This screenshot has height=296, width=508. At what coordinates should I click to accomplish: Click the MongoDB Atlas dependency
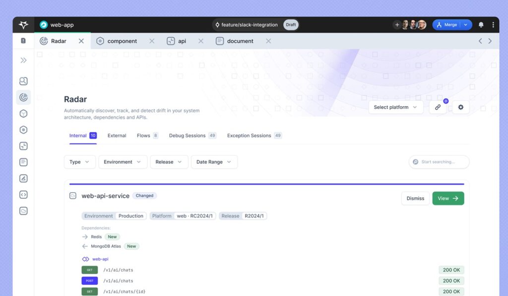106,246
